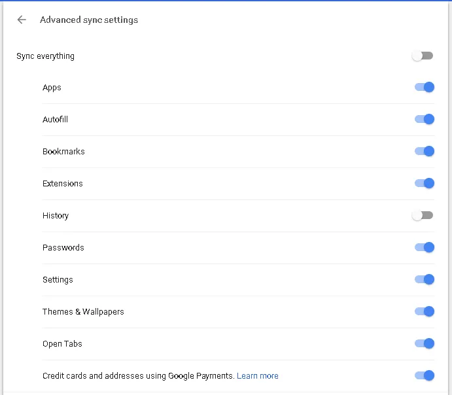The width and height of the screenshot is (452, 395).
Task: Disable the Autofill sync switch
Action: [x=425, y=119]
